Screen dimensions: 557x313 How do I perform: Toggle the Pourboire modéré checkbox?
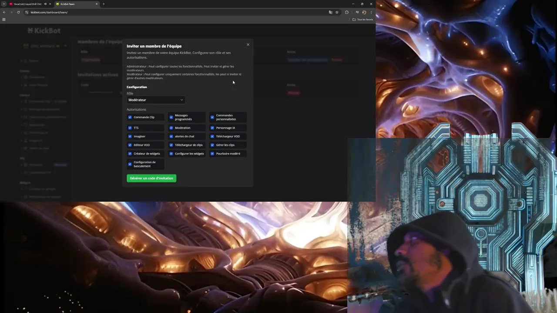pos(212,153)
